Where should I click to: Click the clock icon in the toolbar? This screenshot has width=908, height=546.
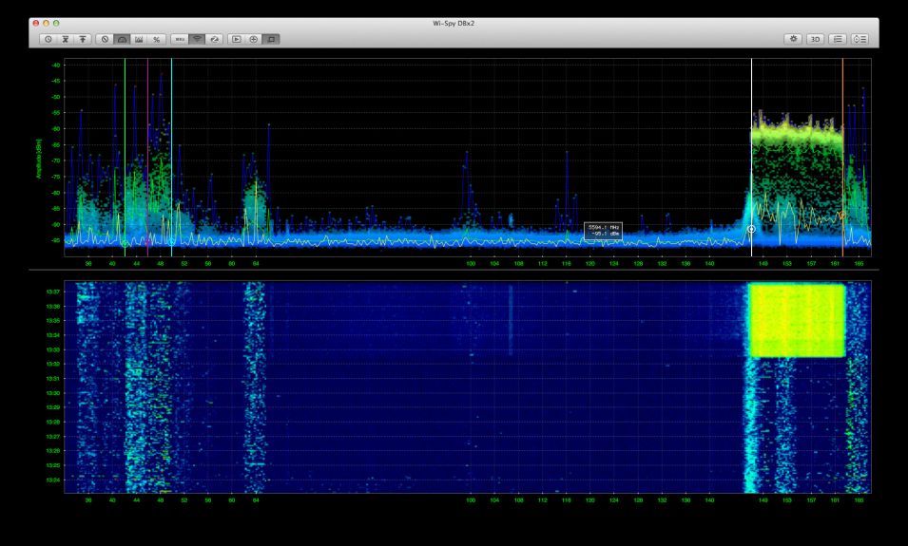(48, 39)
